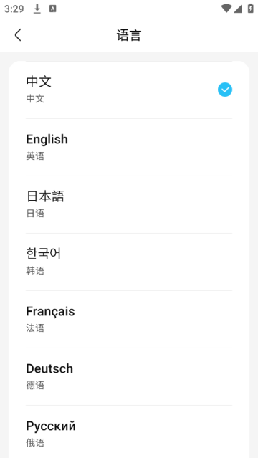Tap the Wi-Fi signal icon
This screenshot has width=258, height=458.
point(226,9)
